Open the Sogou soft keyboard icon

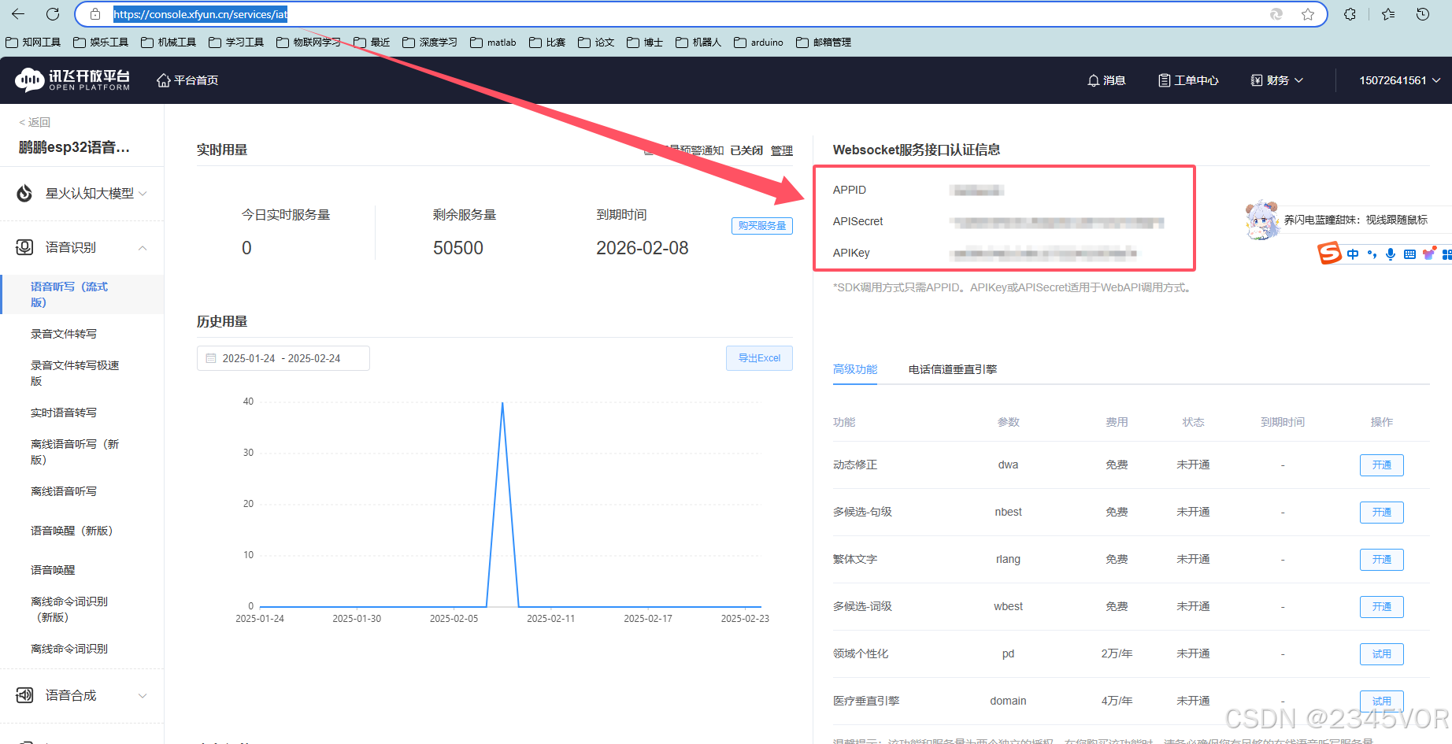pos(1409,254)
